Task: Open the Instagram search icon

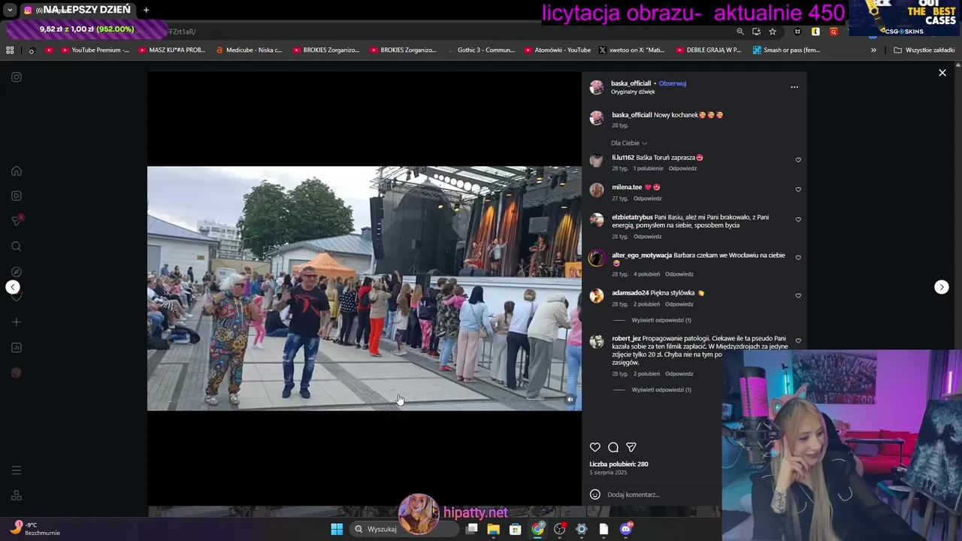Action: click(17, 246)
